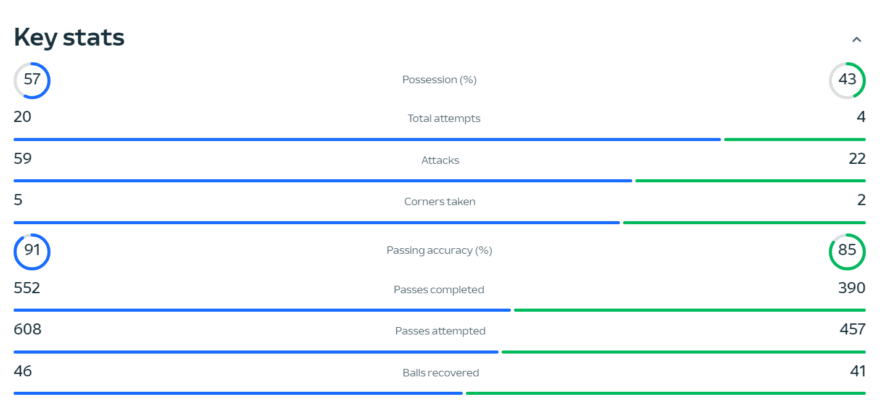Click the Passes completed label
Screen dimensions: 880x401
[x=439, y=290]
